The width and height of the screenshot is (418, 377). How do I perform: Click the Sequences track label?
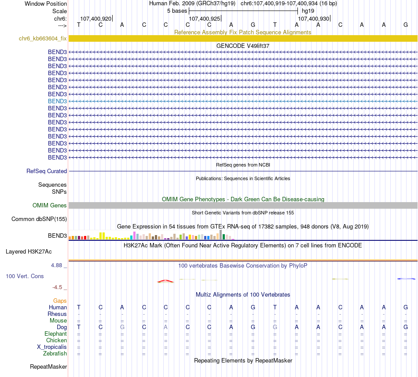52,185
